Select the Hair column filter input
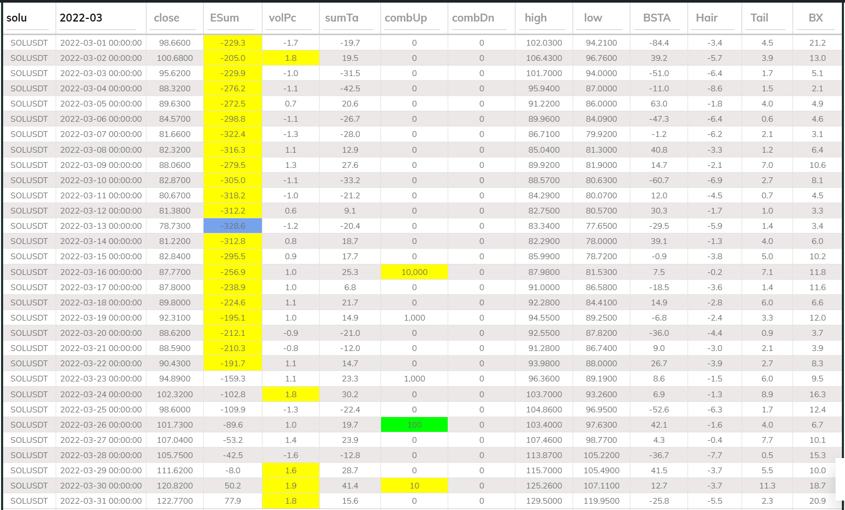Screen dimensions: 845x510 pyautogui.click(x=714, y=18)
